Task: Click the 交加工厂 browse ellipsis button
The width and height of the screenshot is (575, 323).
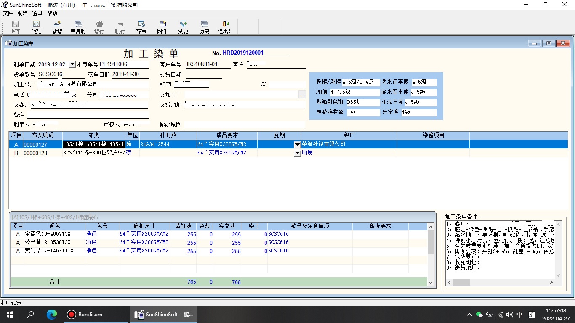Action: (x=302, y=95)
